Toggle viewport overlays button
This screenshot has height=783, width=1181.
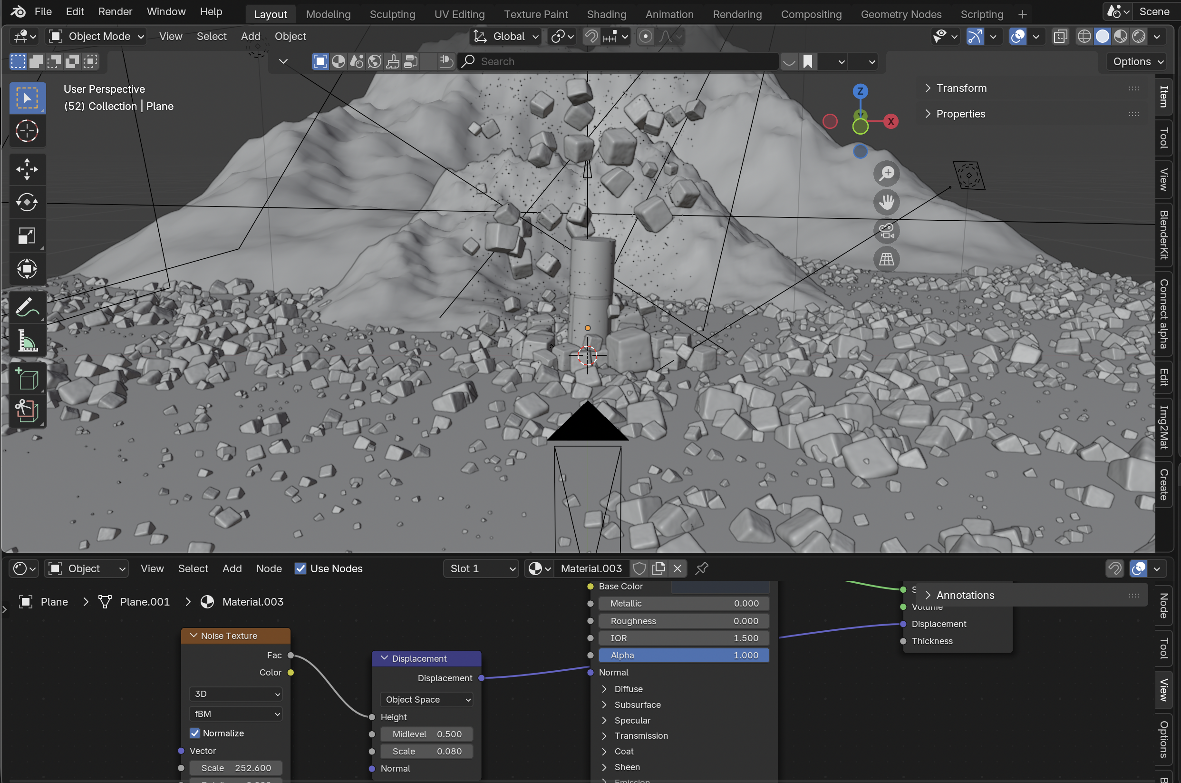coord(1018,37)
